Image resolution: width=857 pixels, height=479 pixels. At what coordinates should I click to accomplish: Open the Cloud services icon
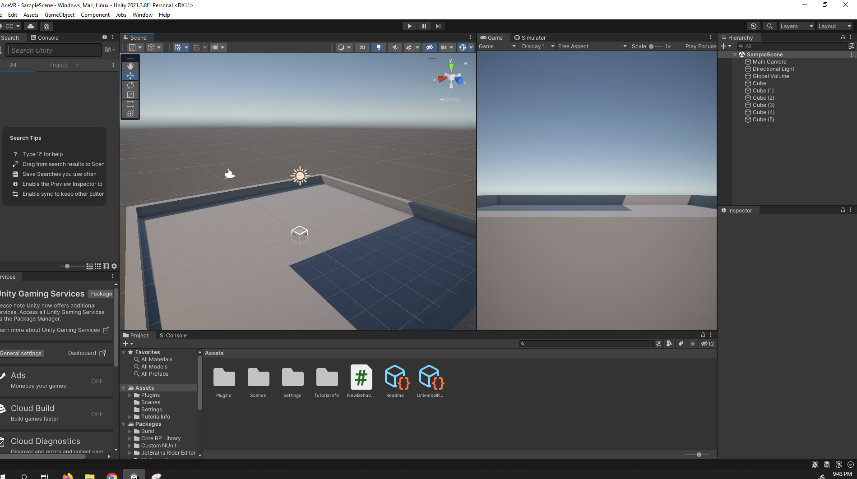31,26
